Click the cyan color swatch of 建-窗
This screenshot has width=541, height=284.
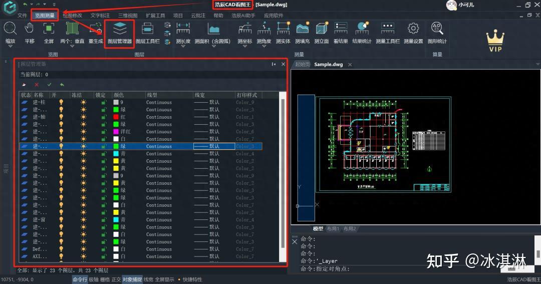[116, 219]
